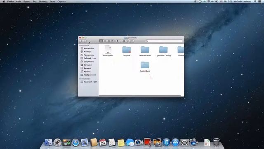This screenshot has height=149, width=264.
Task: Open Notification Center in menu bar
Action: pos(260,1)
